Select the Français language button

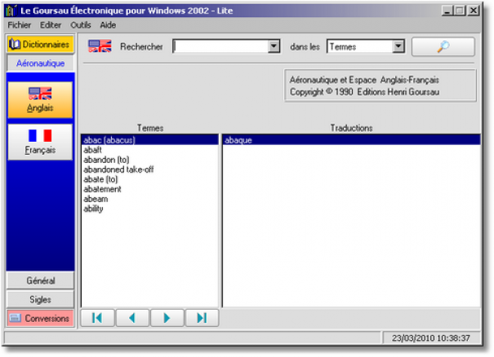[x=40, y=142]
